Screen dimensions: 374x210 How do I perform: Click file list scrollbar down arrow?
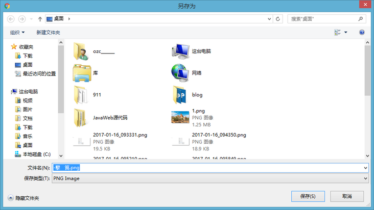coord(367,156)
